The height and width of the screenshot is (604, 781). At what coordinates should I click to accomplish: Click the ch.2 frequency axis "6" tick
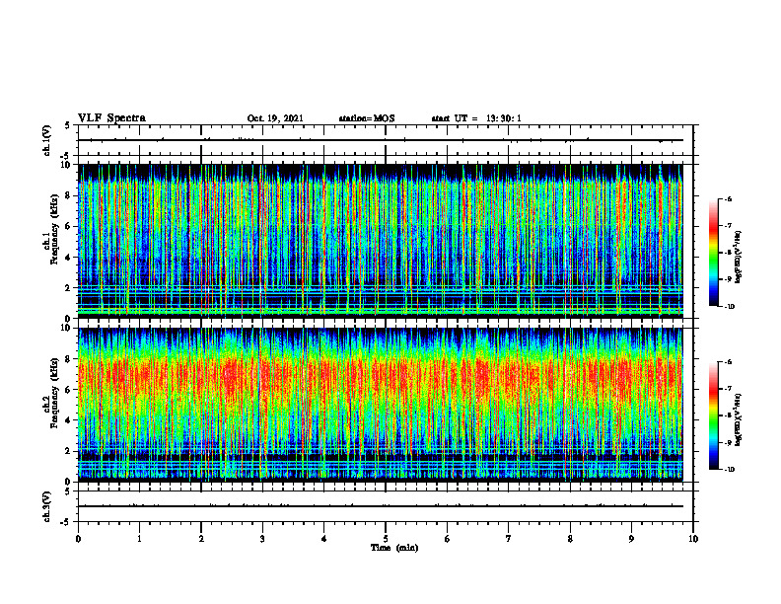point(69,390)
